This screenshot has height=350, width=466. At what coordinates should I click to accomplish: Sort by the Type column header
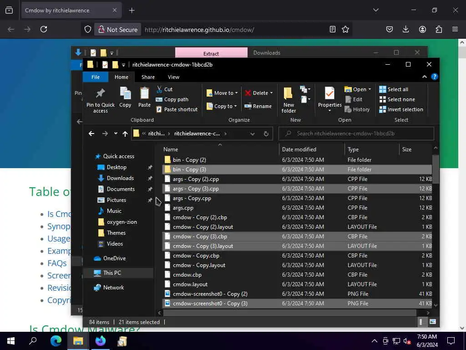pos(372,149)
